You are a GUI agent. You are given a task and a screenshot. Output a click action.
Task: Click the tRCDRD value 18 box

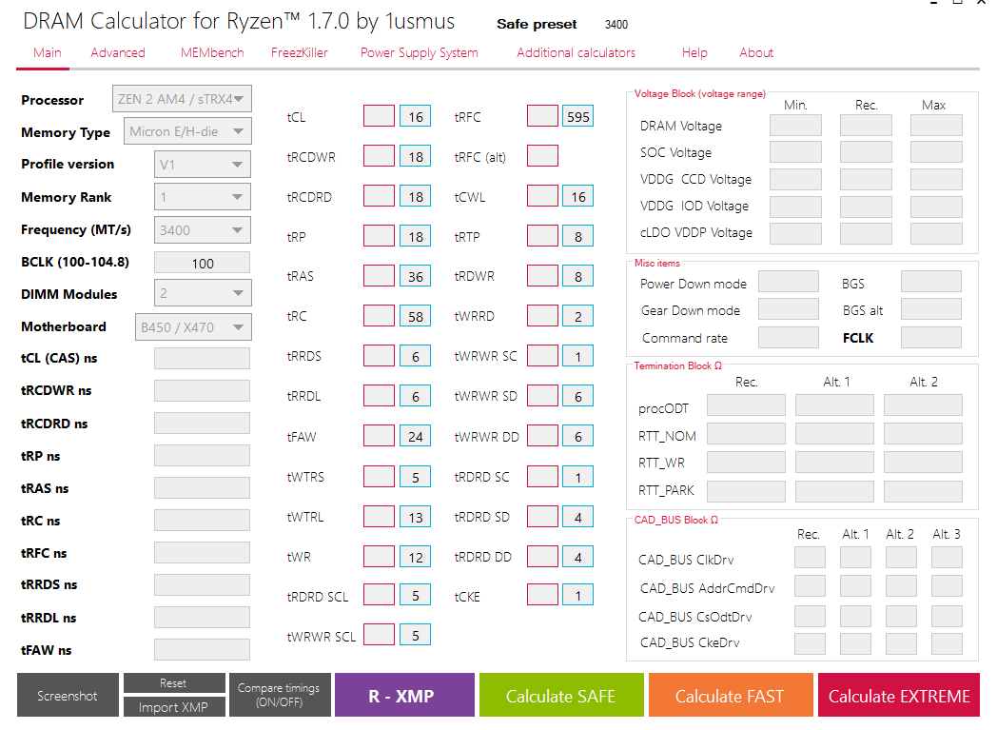pyautogui.click(x=415, y=196)
